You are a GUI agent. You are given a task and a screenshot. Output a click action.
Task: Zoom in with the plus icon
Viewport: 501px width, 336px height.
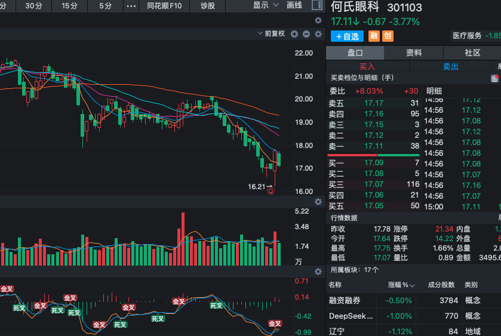point(294,34)
